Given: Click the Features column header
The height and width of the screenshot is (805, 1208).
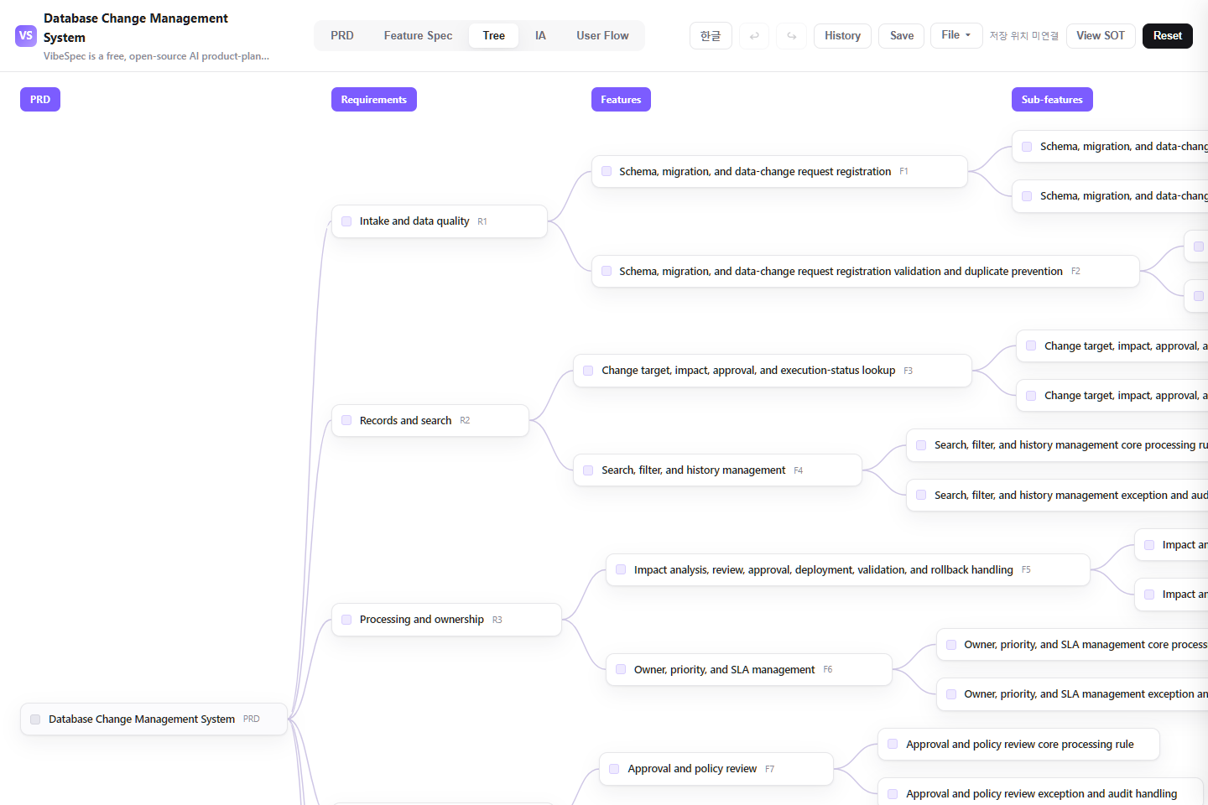Looking at the screenshot, I should [621, 100].
